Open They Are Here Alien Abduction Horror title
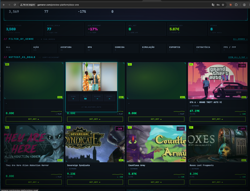 pyautogui.click(x=27, y=165)
